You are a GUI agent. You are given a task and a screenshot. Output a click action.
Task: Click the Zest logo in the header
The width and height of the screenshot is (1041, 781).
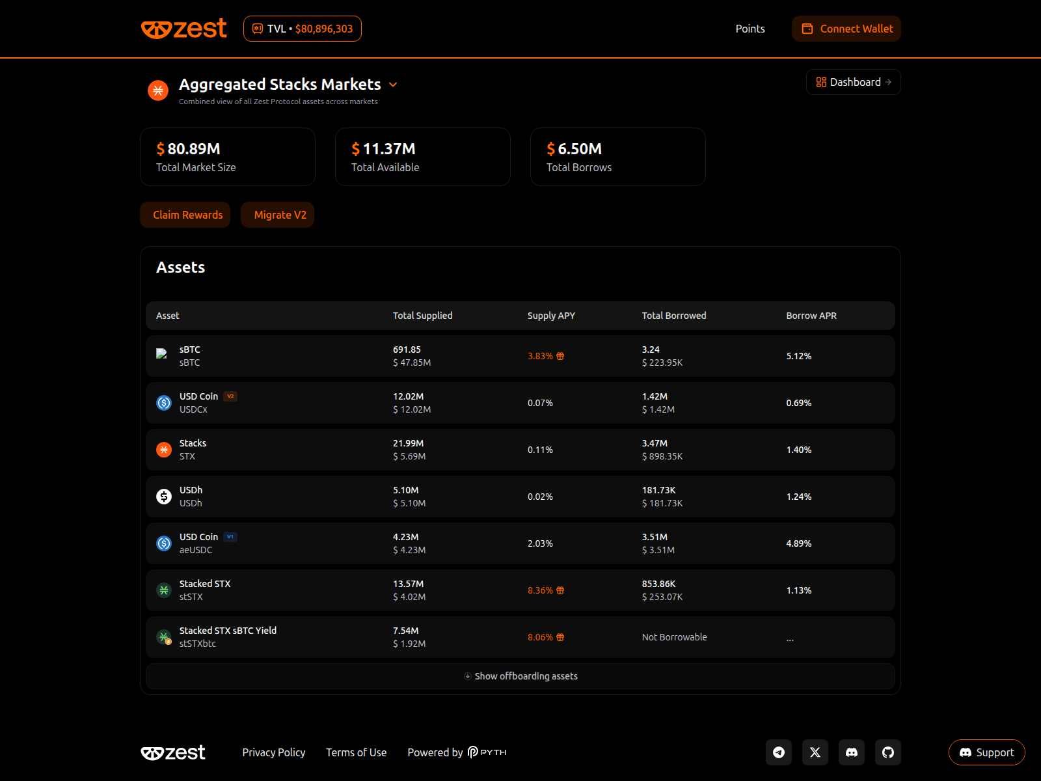pyautogui.click(x=184, y=28)
